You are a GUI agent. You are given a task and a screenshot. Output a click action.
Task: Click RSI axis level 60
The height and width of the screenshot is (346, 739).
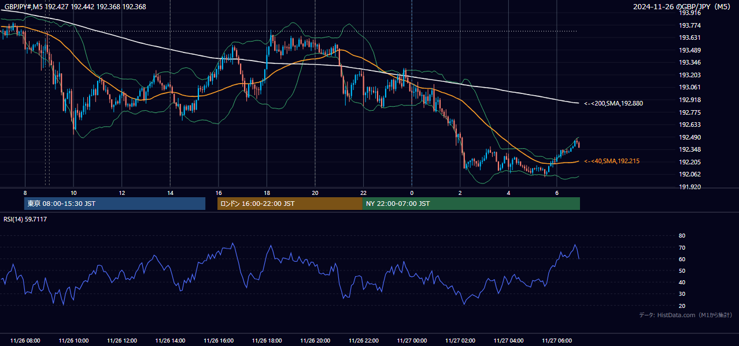pyautogui.click(x=682, y=259)
